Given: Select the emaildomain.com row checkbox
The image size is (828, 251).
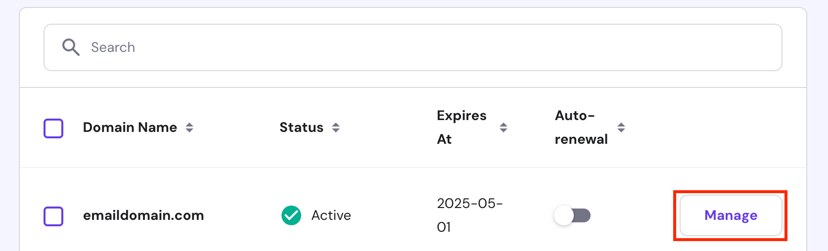Looking at the screenshot, I should click(53, 216).
